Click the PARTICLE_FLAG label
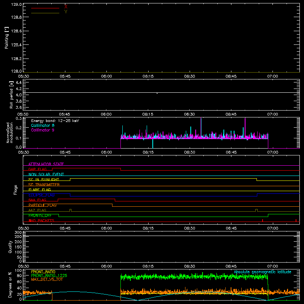The height and width of the screenshot is (304, 304). pos(43,205)
